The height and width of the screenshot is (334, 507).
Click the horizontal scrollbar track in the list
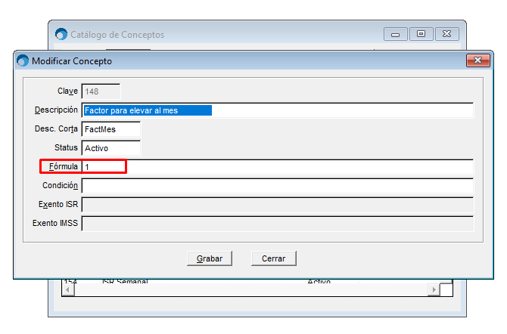click(250, 289)
